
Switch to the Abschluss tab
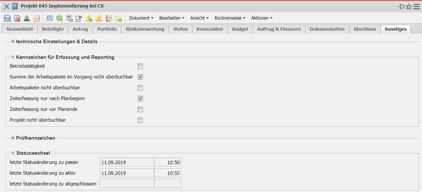[365, 29]
